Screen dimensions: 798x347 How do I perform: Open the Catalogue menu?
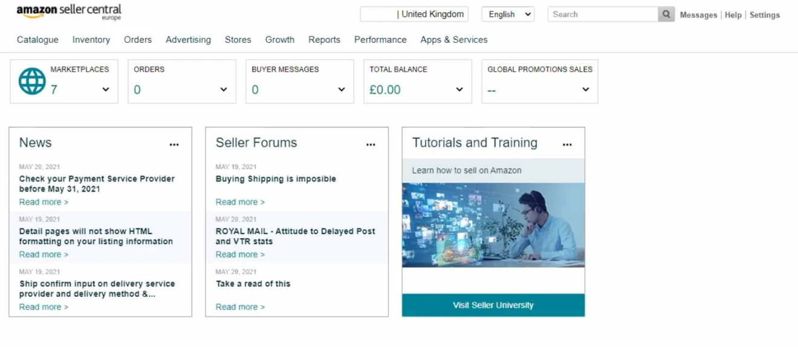click(x=37, y=39)
